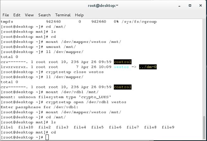
Task: Open the View menu
Action: 29,15
